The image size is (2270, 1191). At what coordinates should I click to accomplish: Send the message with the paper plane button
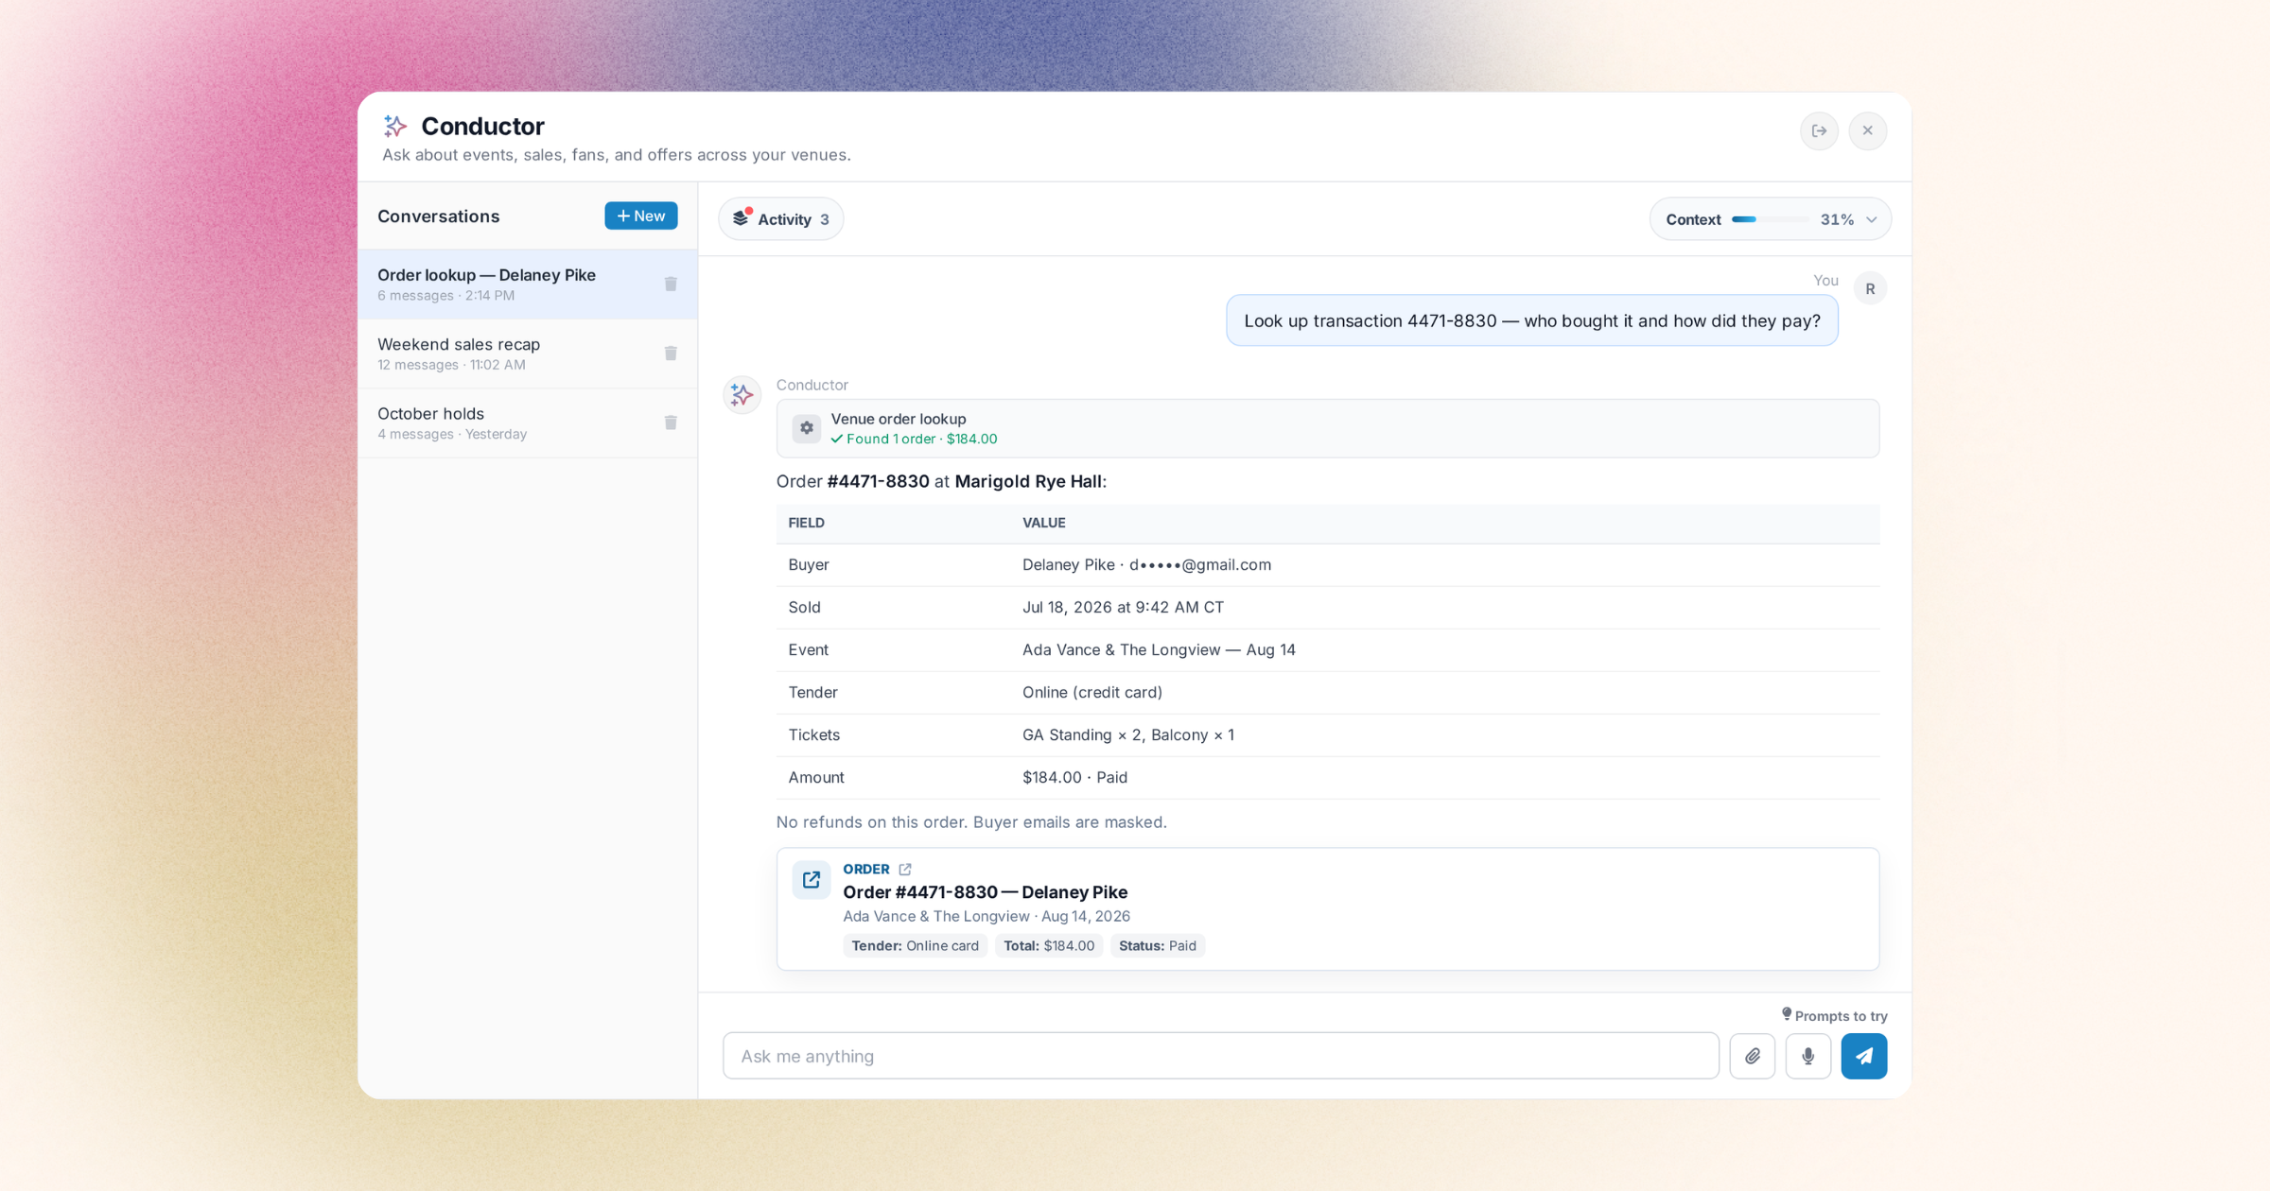(x=1863, y=1056)
